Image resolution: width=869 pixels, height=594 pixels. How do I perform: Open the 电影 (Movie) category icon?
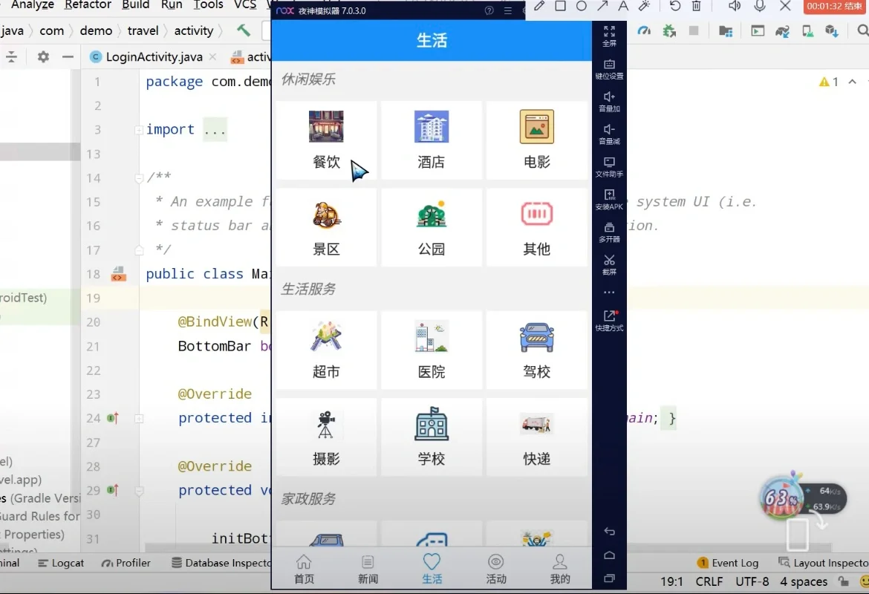[x=536, y=128]
